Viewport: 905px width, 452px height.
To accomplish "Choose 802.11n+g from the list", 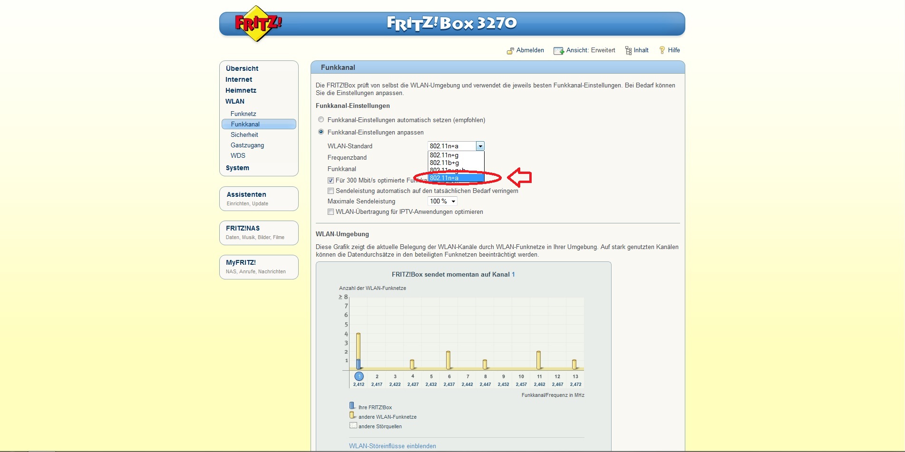I will (456, 155).
